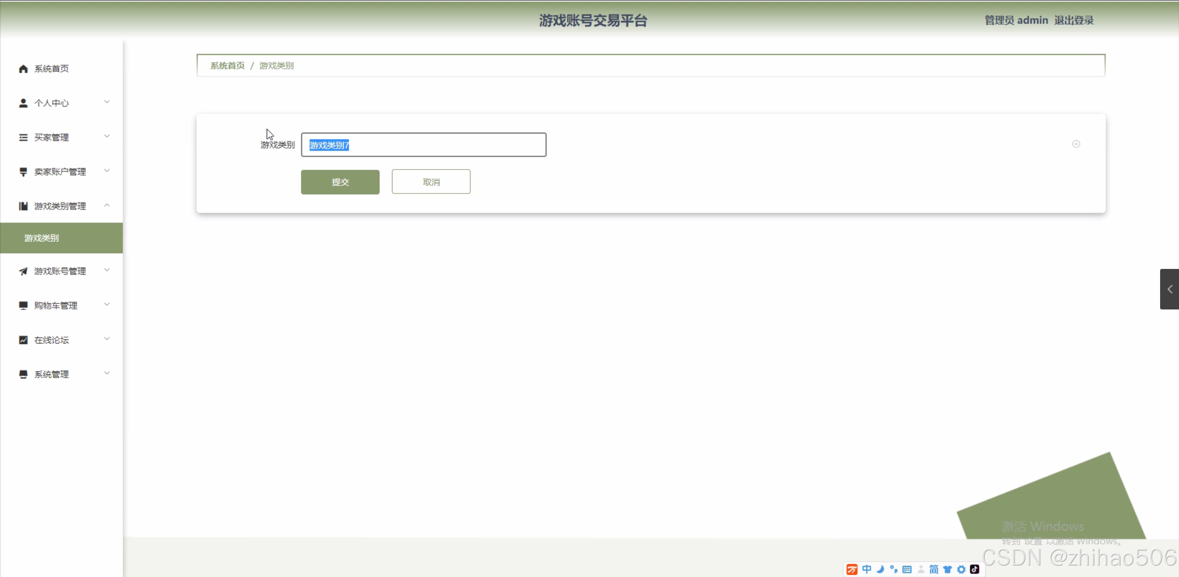Screen dimensions: 1179x577
Task: Click the clear circle icon in the form
Action: click(x=1076, y=144)
